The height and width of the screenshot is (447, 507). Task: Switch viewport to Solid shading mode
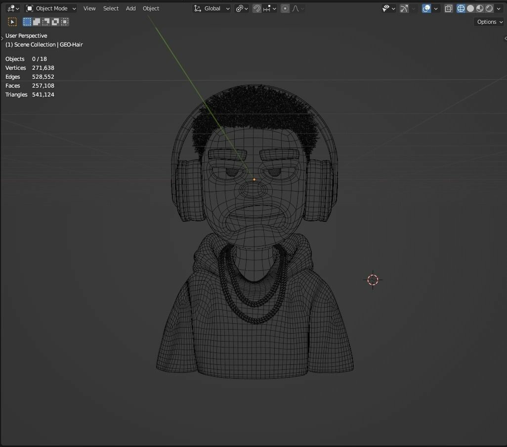[469, 8]
